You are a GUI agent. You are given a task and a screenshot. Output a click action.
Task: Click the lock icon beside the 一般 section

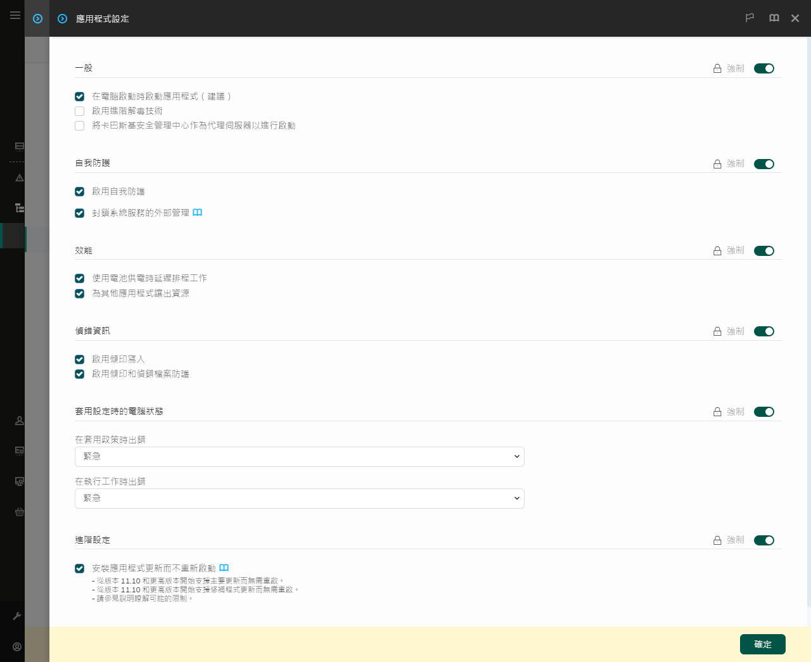pyautogui.click(x=717, y=68)
